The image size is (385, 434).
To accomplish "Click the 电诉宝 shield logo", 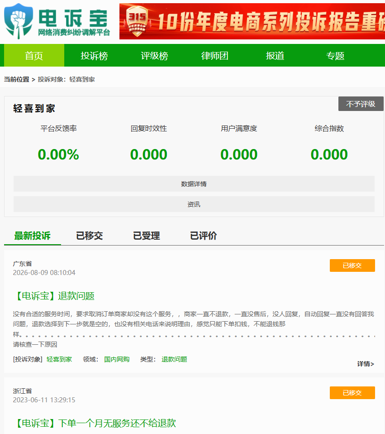I will (19, 21).
